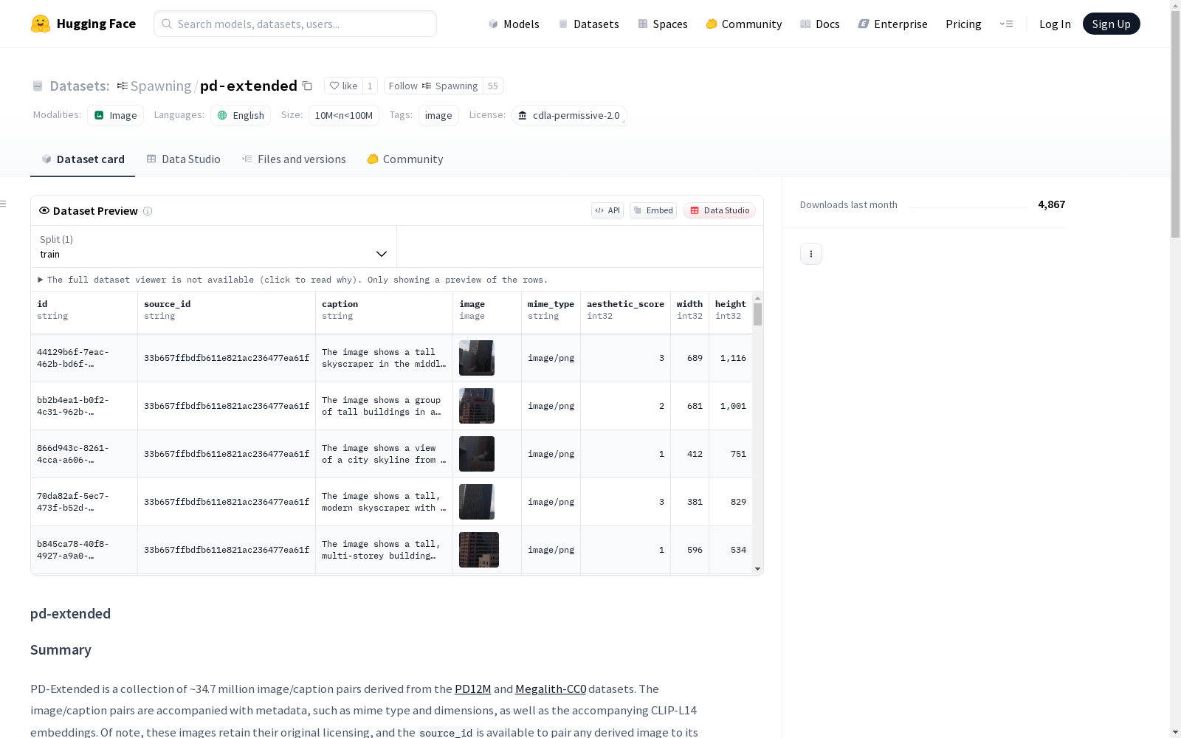
Task: Click the table vertical scrollbar thumb
Action: [757, 314]
